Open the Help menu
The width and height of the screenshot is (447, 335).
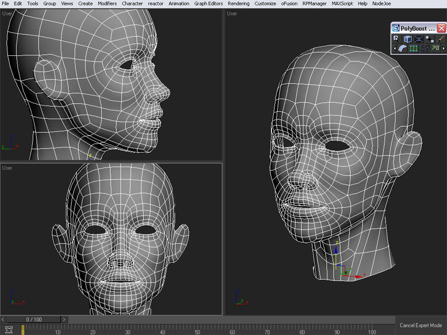362,4
